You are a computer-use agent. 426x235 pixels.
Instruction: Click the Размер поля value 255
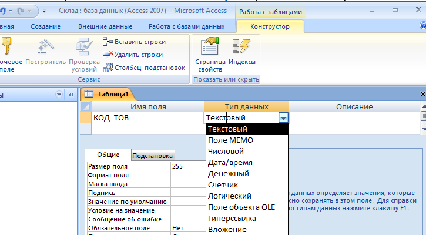(x=188, y=166)
